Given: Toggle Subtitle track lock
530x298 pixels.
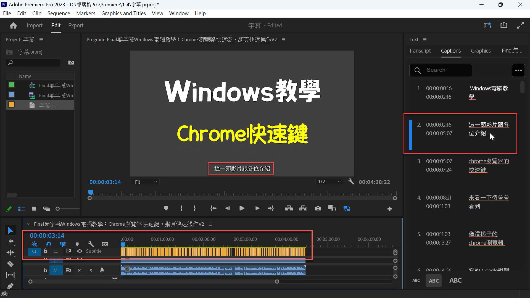Looking at the screenshot, I should (x=46, y=251).
